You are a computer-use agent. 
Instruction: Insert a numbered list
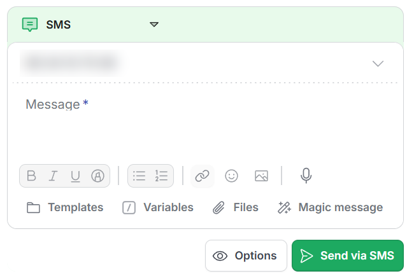coord(161,176)
